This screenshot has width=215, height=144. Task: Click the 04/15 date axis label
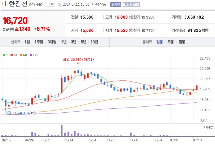(x=6, y=140)
